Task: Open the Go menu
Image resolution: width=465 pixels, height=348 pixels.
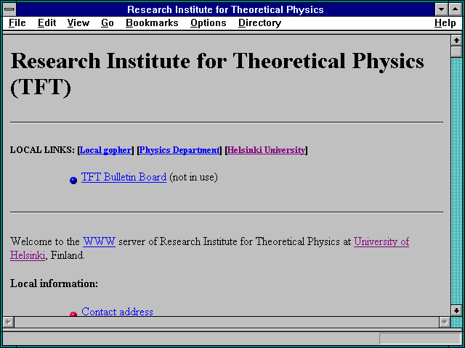Action: coord(108,22)
